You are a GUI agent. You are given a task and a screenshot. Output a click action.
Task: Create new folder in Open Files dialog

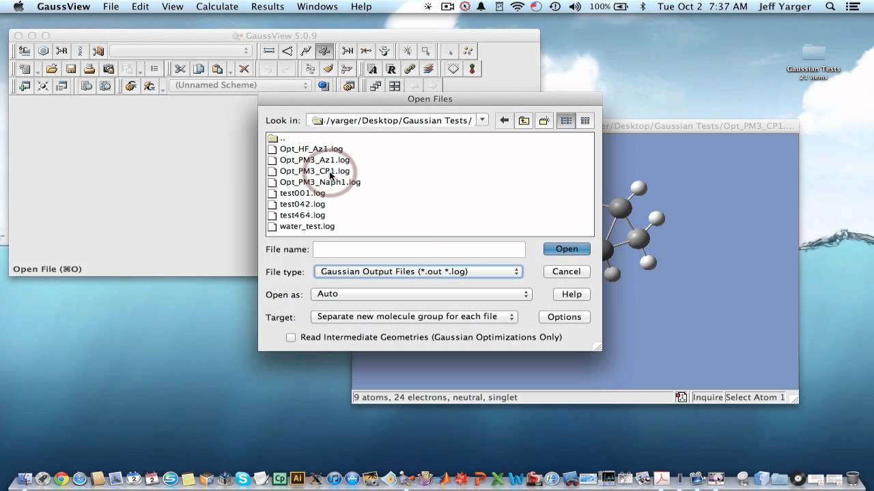click(x=544, y=121)
